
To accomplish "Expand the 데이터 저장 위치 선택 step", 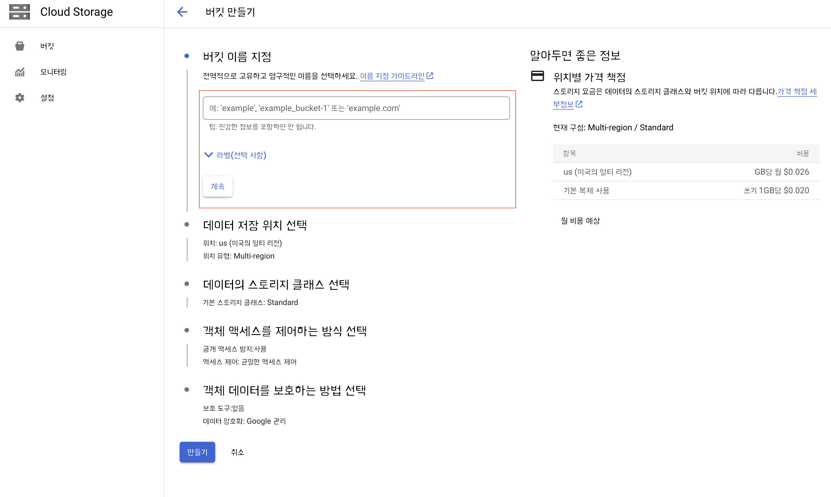I will pyautogui.click(x=254, y=225).
